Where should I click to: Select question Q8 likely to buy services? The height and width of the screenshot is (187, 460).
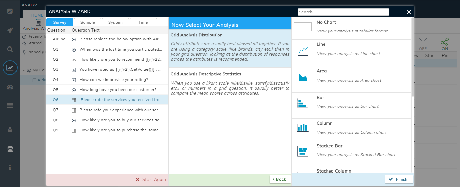point(107,120)
